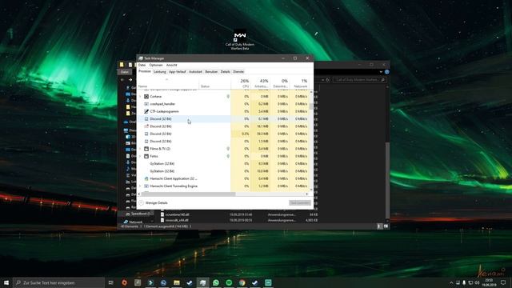
Task: Open the Datei menu in Task Manager
Action: pos(142,65)
